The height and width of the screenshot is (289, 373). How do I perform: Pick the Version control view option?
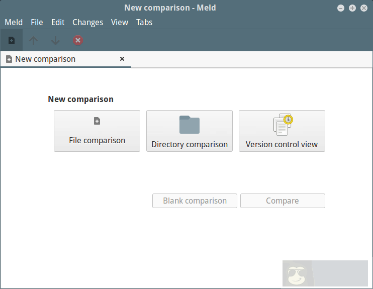(x=282, y=131)
